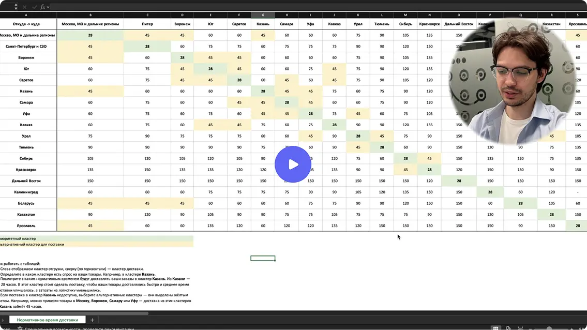Image resolution: width=587 pixels, height=330 pixels.
Task: Select column A header
Action: click(26, 15)
